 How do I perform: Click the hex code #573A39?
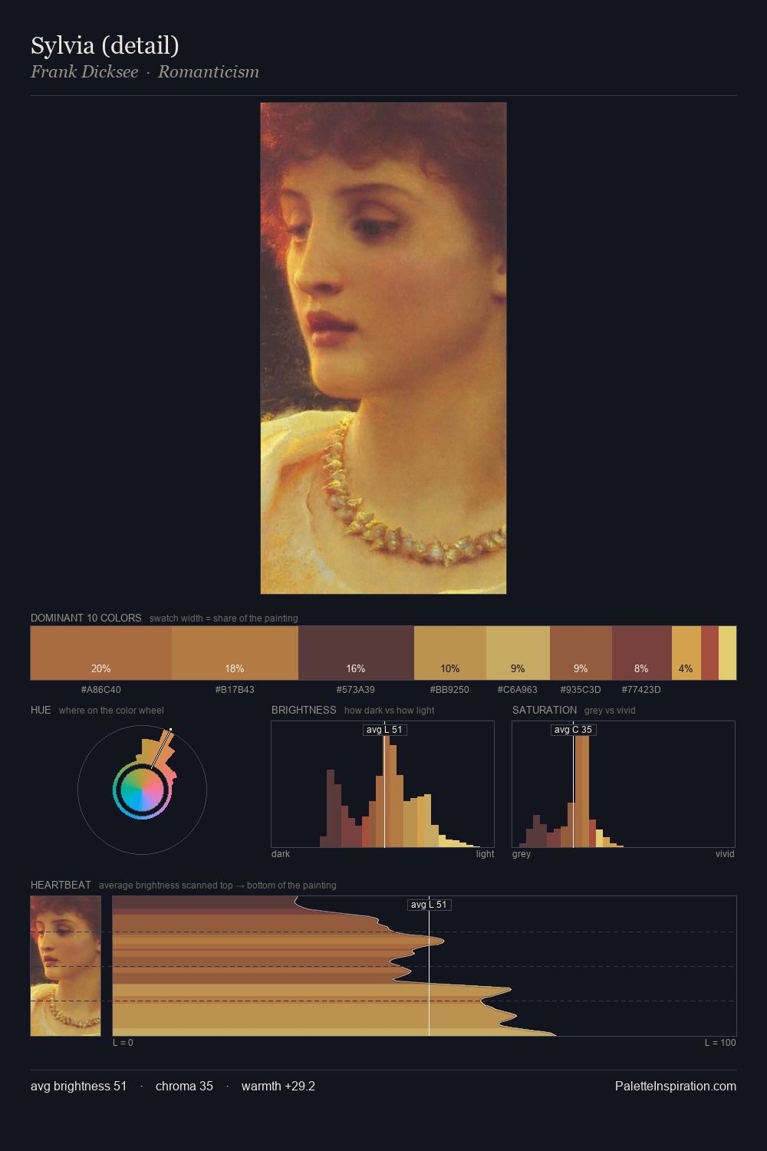tap(356, 690)
